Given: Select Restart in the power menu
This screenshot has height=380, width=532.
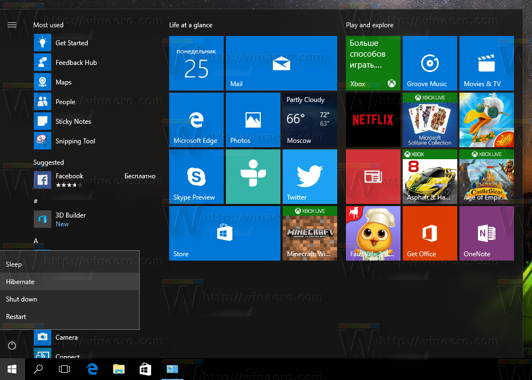Looking at the screenshot, I should pos(69,317).
